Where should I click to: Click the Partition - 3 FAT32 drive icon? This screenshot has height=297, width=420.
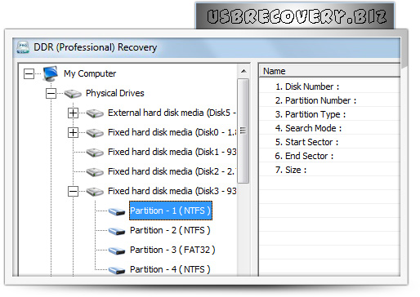(117, 250)
